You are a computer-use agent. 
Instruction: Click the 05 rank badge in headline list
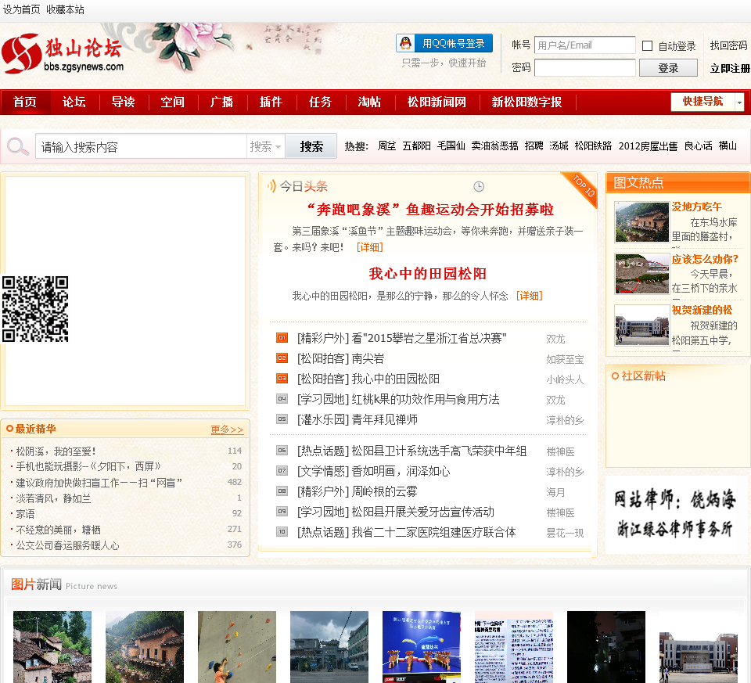[x=282, y=419]
